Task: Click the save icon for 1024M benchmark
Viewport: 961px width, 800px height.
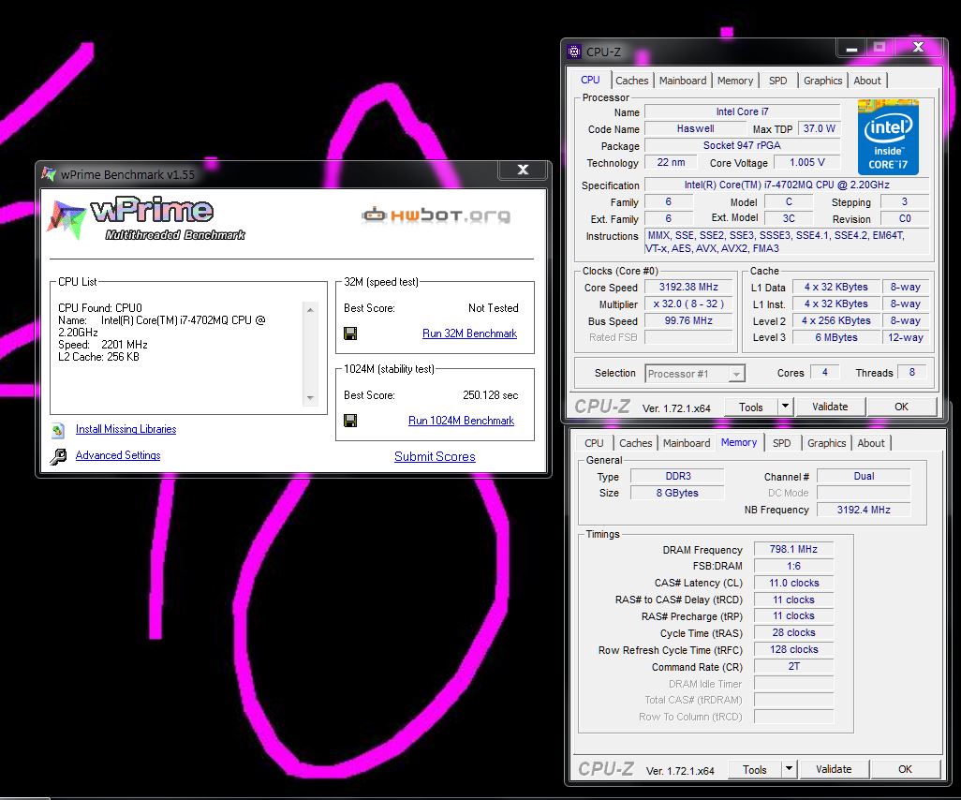Action: pos(350,421)
